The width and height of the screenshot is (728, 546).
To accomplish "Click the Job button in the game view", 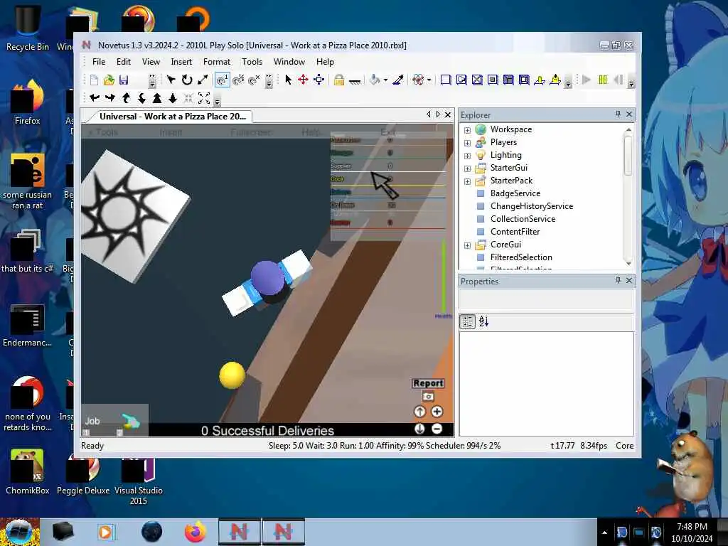I will [x=92, y=421].
